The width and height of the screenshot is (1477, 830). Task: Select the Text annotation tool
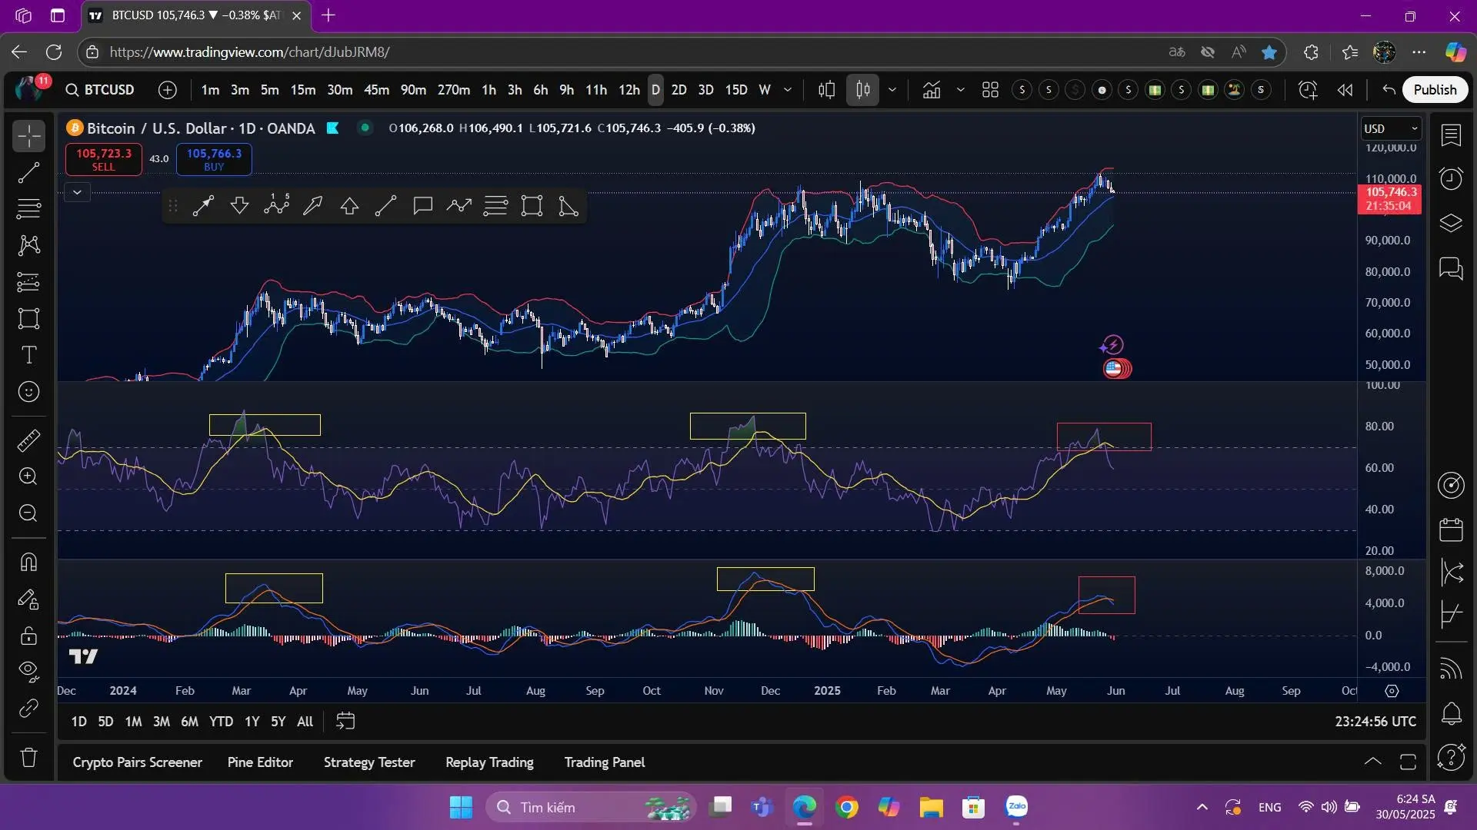click(28, 355)
